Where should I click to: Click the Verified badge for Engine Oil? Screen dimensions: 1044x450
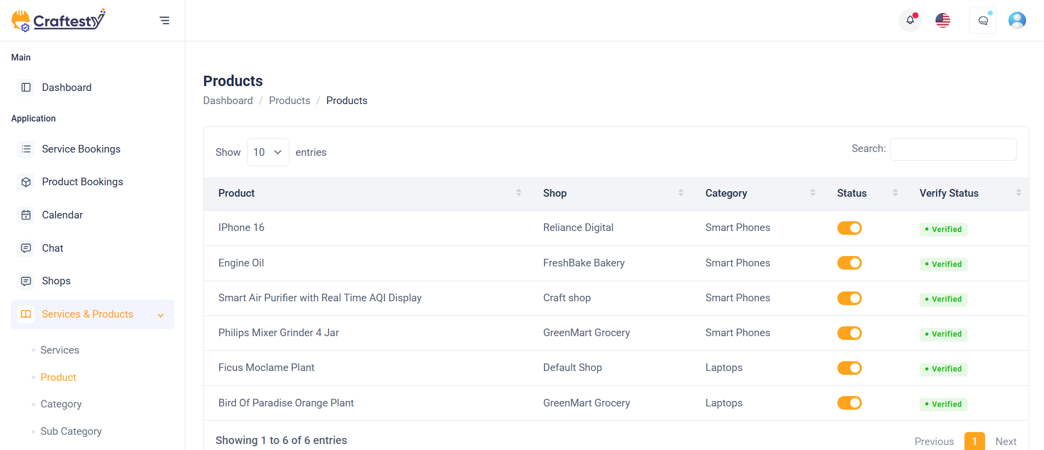coord(944,264)
